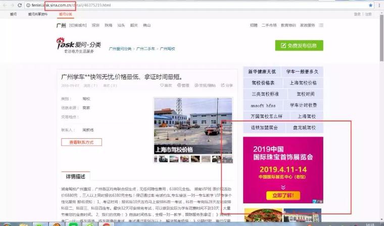Click the green 免费发布信息 button

(299, 45)
